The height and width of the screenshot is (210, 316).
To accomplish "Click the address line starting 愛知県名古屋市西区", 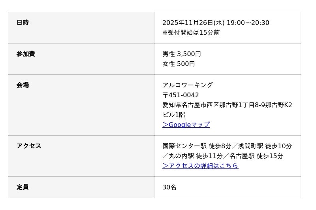I will [227, 105].
